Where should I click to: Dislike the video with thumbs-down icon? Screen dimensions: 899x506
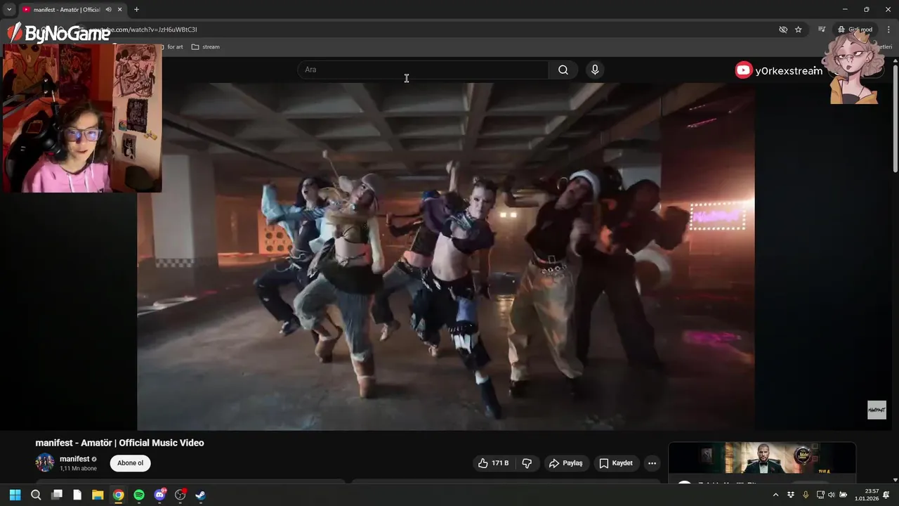(x=527, y=463)
